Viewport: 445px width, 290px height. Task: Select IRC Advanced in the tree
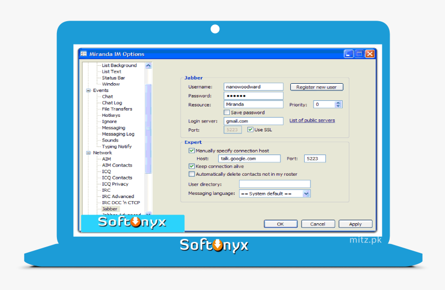click(118, 196)
